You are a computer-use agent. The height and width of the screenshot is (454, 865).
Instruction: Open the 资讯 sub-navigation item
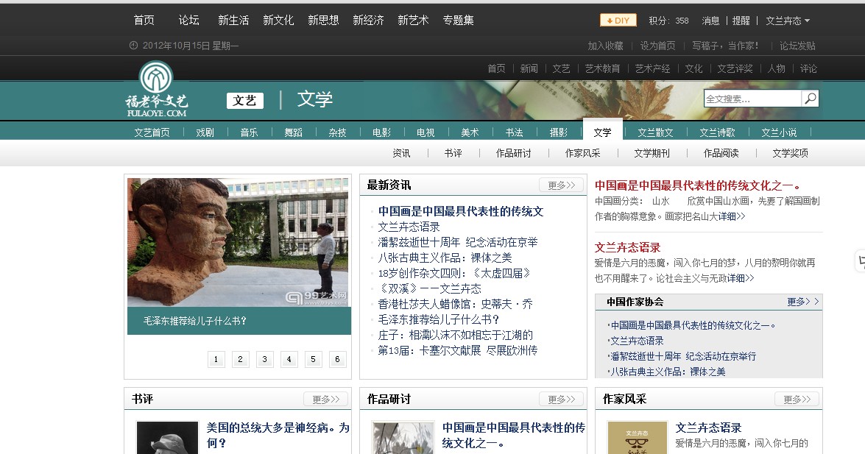(x=401, y=153)
